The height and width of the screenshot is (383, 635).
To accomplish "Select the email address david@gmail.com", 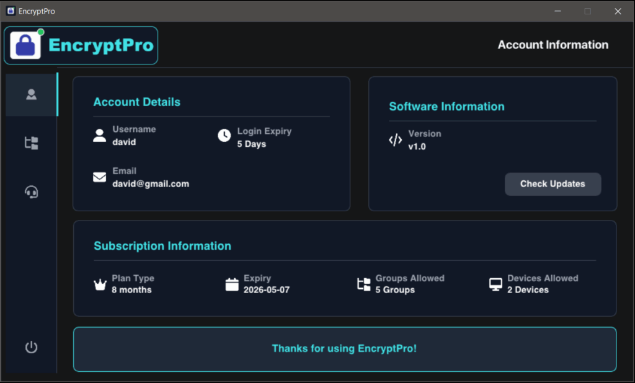I will tap(151, 183).
